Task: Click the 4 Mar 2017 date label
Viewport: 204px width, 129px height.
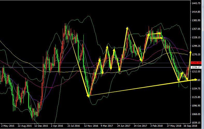Action: click(x=107, y=126)
